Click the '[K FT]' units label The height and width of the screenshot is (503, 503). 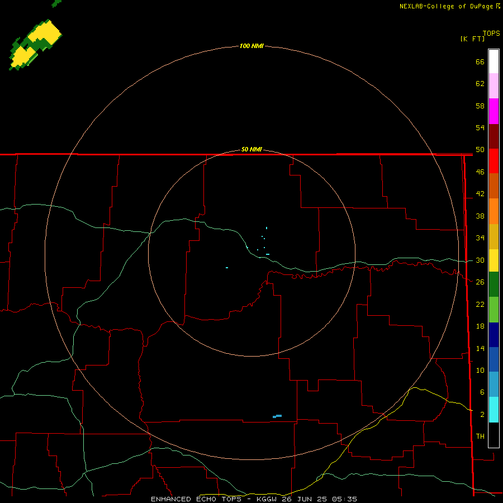tap(472, 39)
